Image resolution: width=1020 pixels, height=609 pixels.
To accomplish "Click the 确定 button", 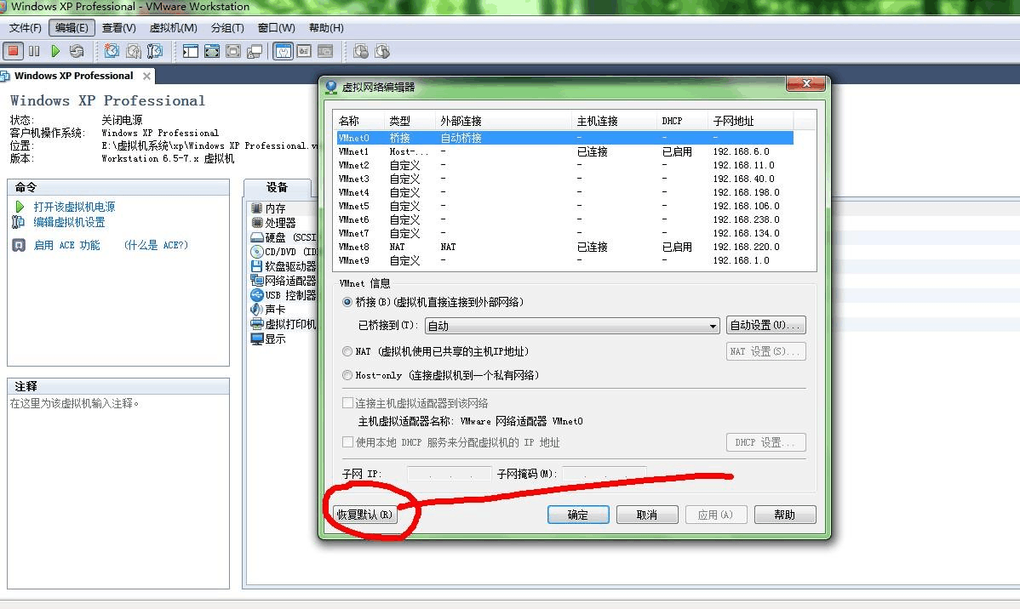I will pyautogui.click(x=577, y=515).
